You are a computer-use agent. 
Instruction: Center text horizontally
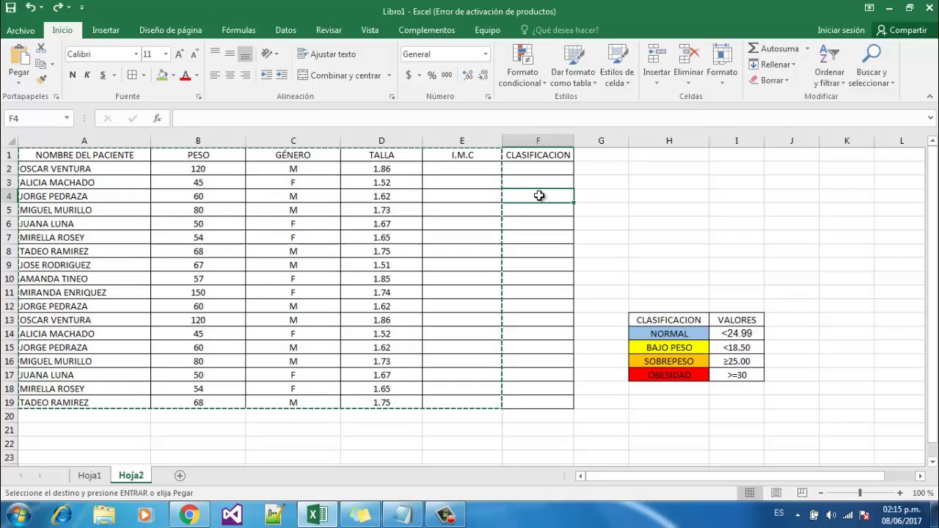click(x=230, y=75)
